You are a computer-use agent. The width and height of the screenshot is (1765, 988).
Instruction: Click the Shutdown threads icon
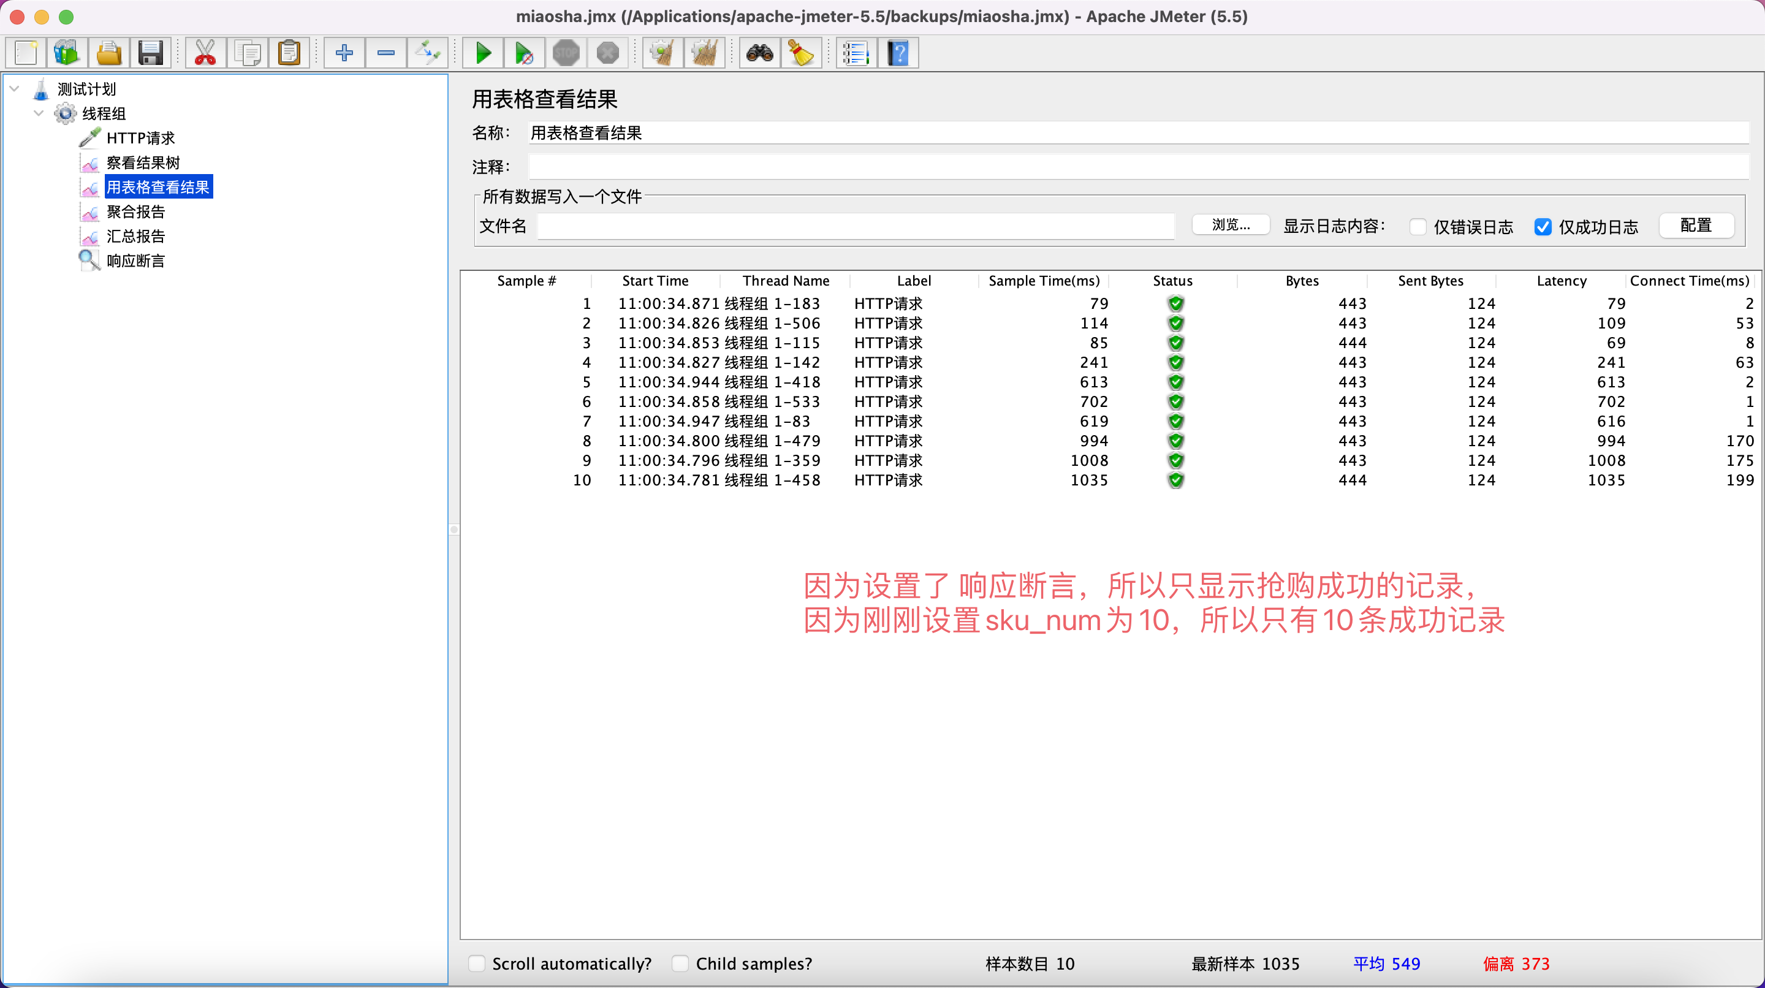pos(608,53)
